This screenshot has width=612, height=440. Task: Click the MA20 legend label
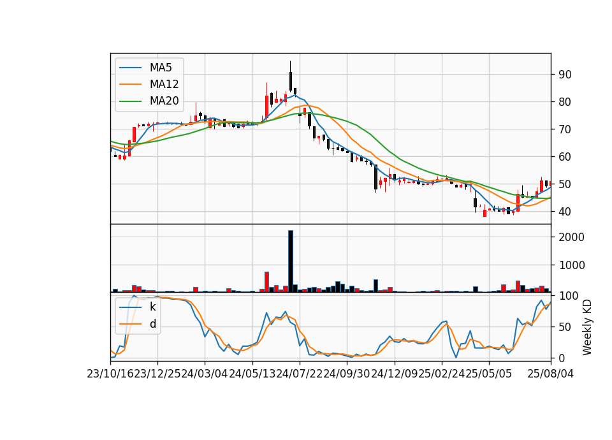point(164,101)
